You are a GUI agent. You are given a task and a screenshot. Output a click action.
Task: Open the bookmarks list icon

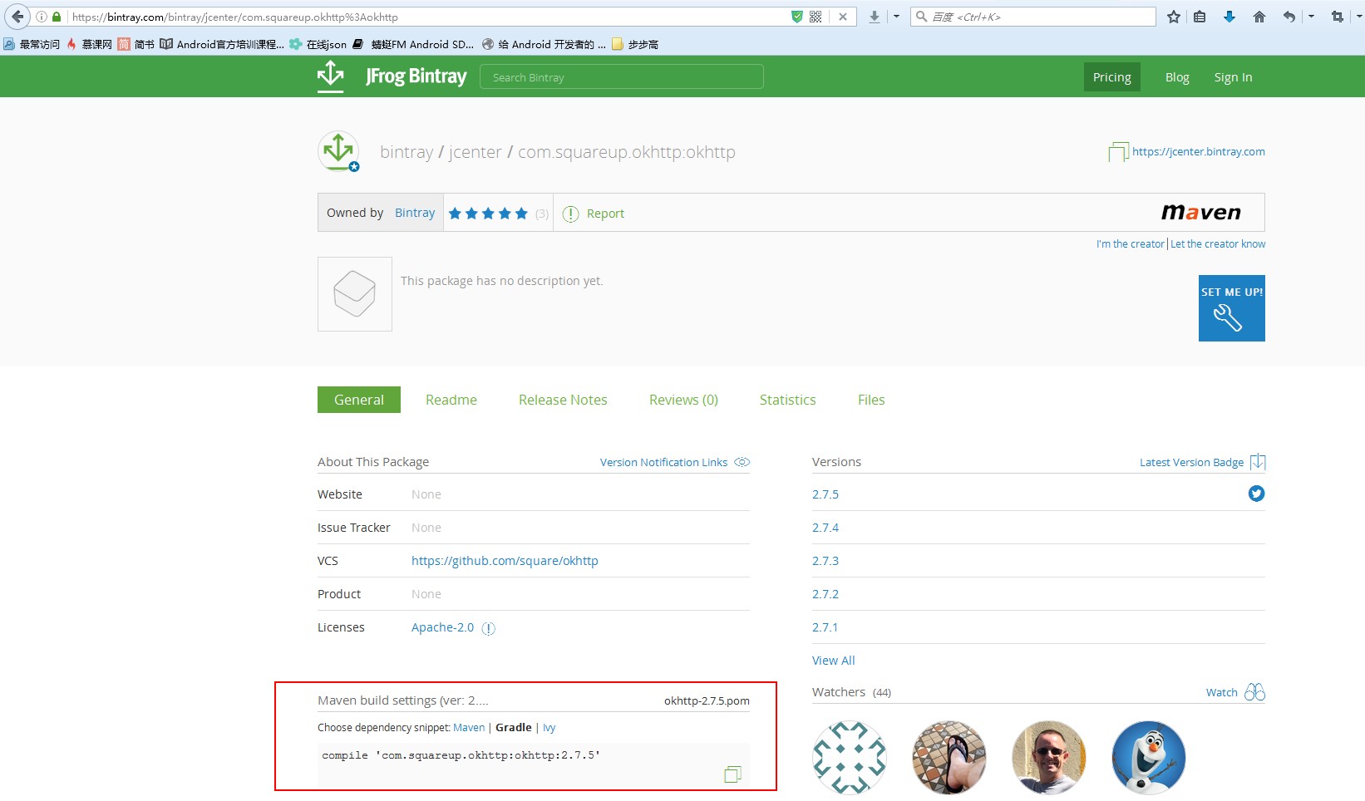1200,17
